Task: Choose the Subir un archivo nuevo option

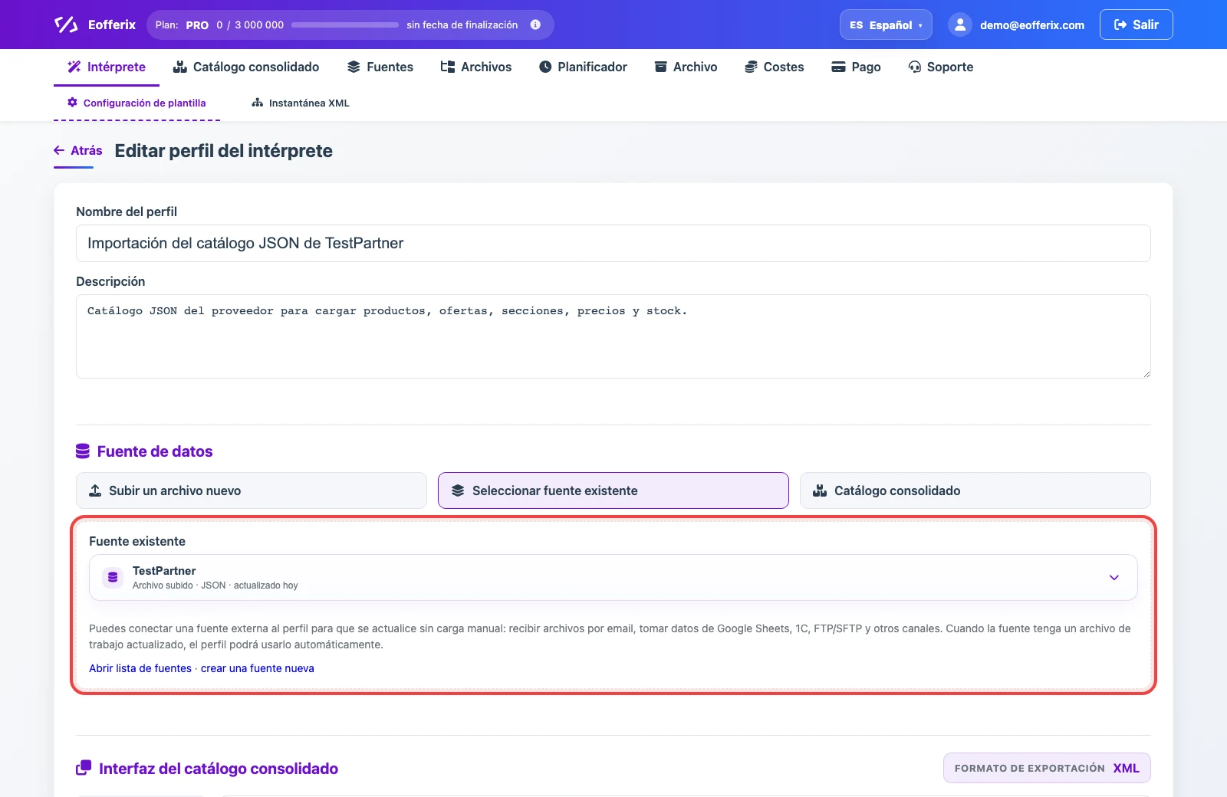Action: (252, 490)
